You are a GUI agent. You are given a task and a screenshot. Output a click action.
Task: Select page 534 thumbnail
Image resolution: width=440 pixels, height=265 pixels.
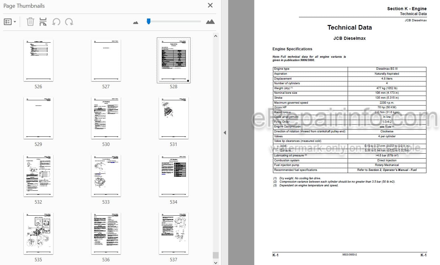click(x=174, y=176)
